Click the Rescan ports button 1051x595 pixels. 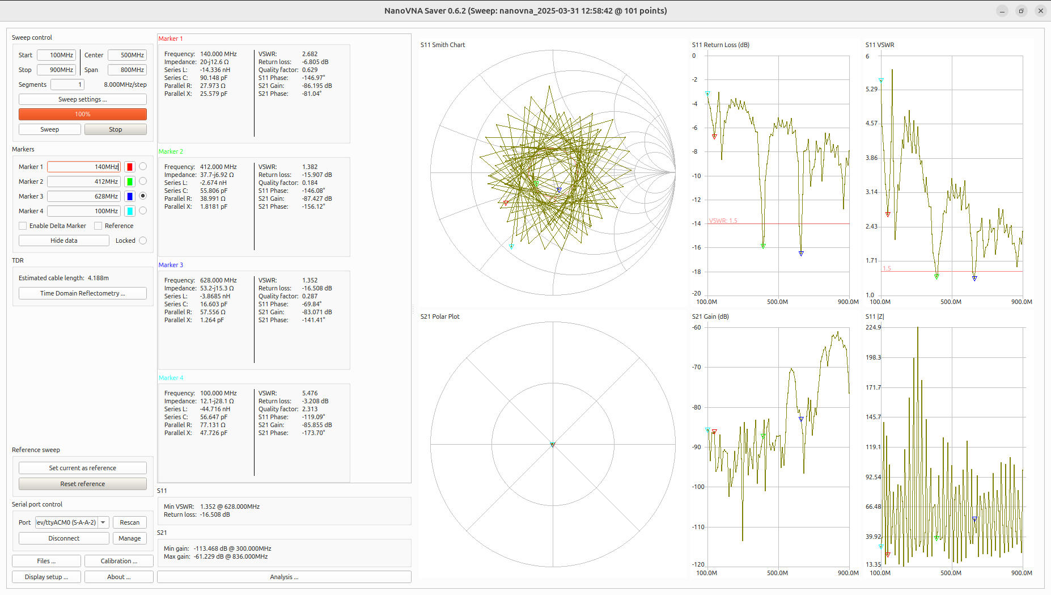(130, 522)
